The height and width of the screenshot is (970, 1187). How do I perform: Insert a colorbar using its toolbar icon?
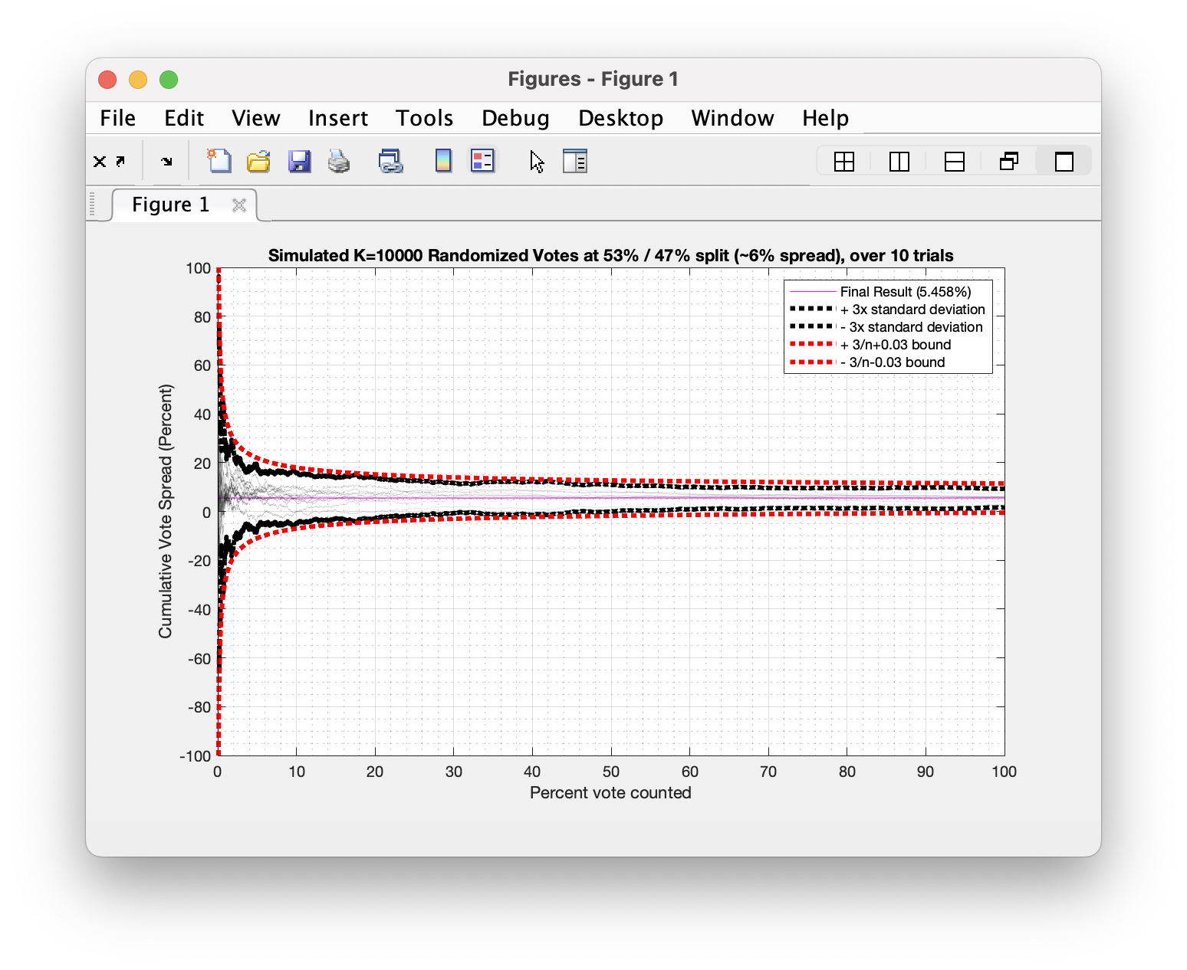point(443,161)
